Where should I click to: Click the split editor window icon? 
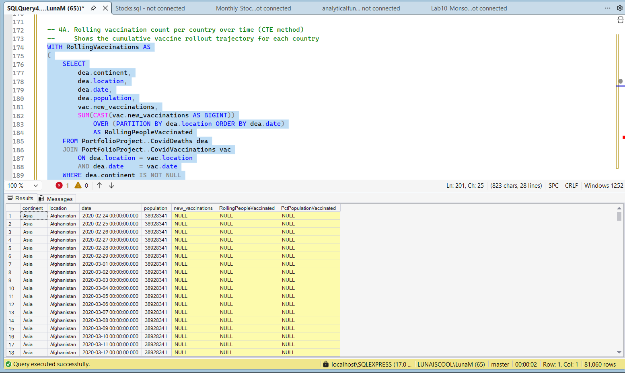pos(620,20)
